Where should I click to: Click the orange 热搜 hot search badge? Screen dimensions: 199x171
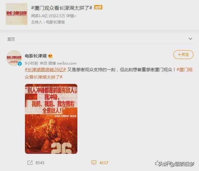(x=98, y=7)
